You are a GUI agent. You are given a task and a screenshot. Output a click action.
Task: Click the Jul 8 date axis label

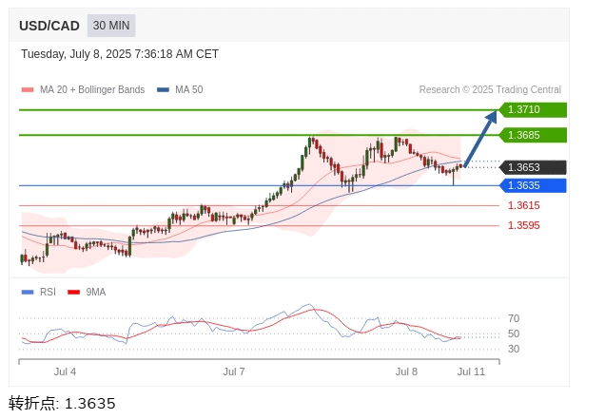pyautogui.click(x=406, y=372)
